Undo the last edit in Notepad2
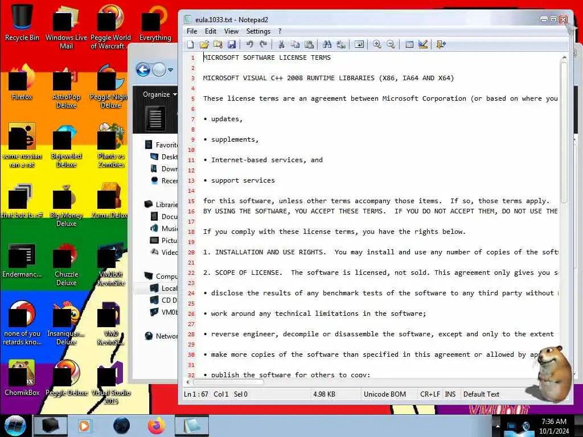Screen dimensions: 583x437 (249, 44)
